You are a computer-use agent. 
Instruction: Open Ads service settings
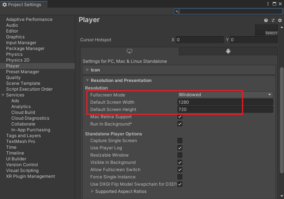(15, 101)
